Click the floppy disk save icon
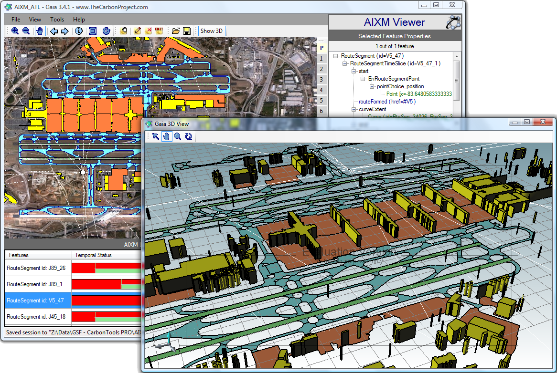 [x=186, y=31]
